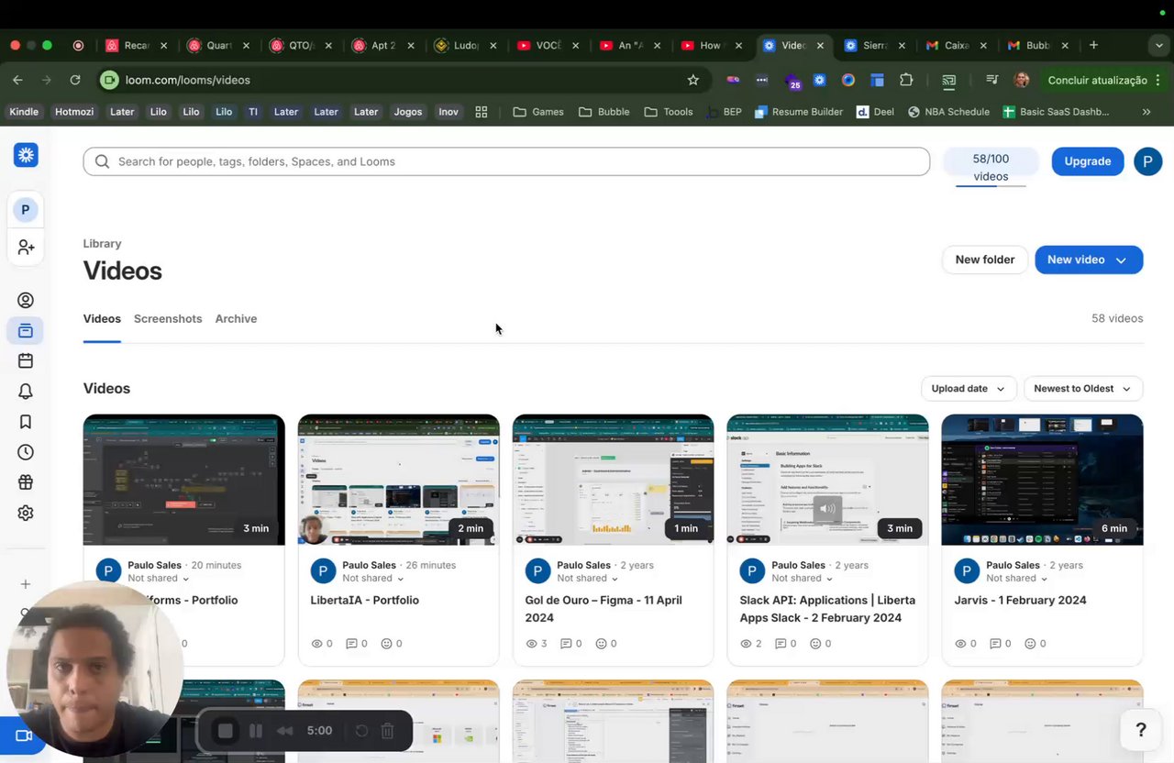Select the Library icon in the sidebar
Screen dimensions: 1174x763
26,330
